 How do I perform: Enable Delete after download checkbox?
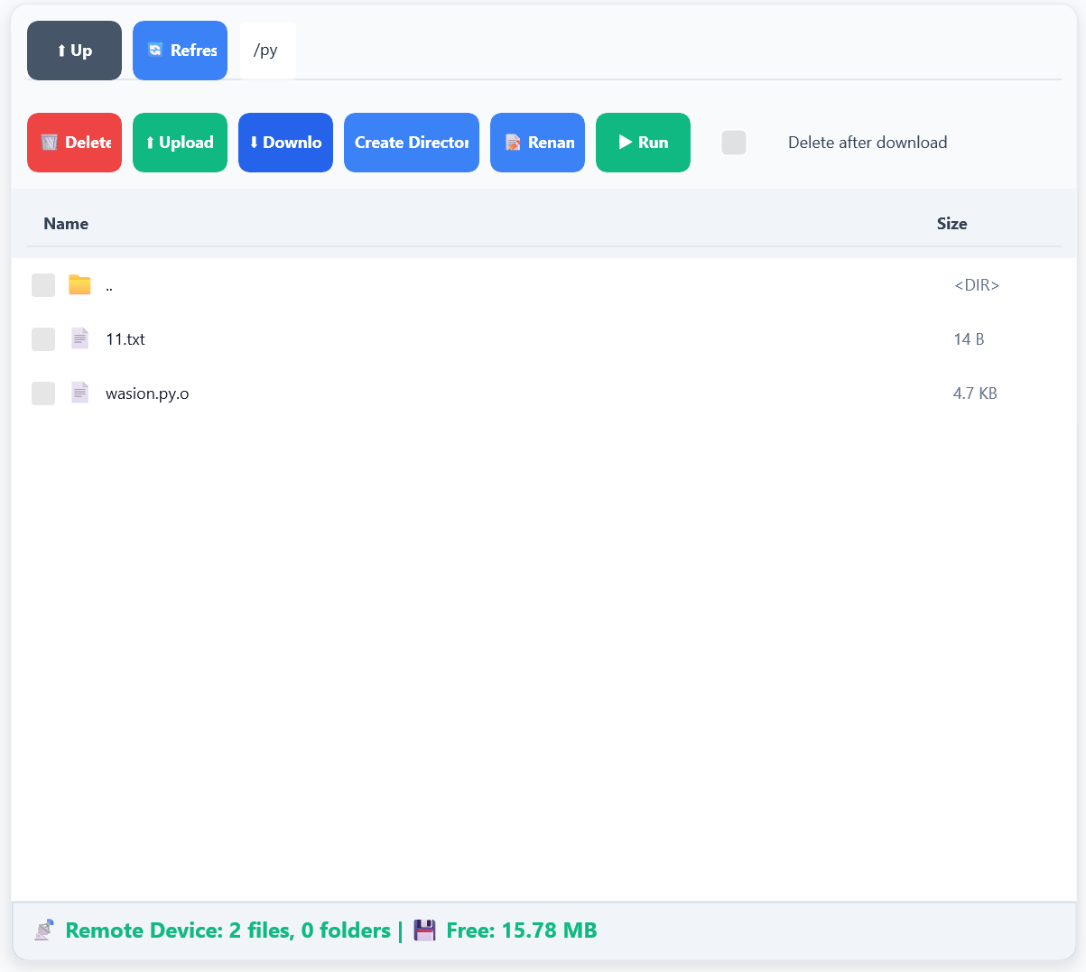734,143
